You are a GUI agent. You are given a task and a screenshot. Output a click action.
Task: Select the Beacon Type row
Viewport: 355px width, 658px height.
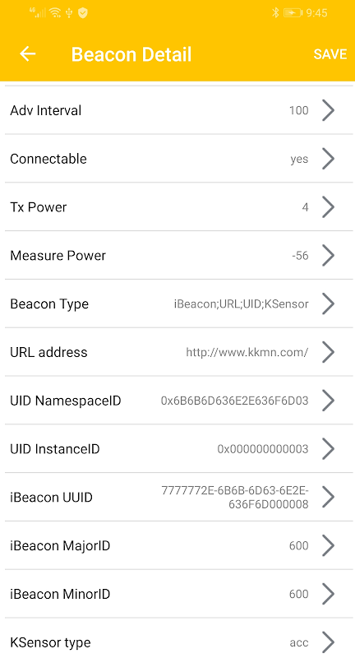tap(179, 304)
